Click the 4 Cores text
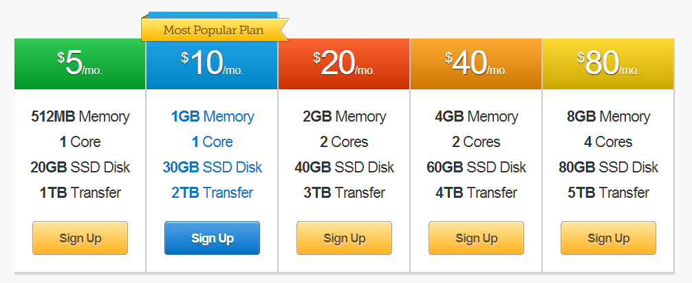This screenshot has height=283, width=692. pos(608,142)
